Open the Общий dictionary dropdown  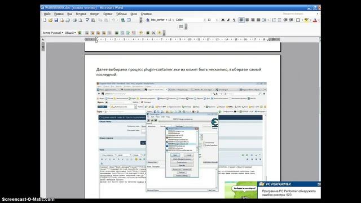70,33
